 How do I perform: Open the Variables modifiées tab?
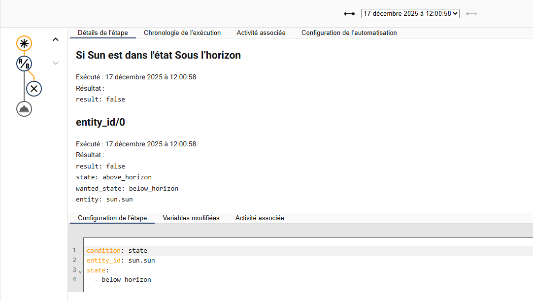(191, 218)
